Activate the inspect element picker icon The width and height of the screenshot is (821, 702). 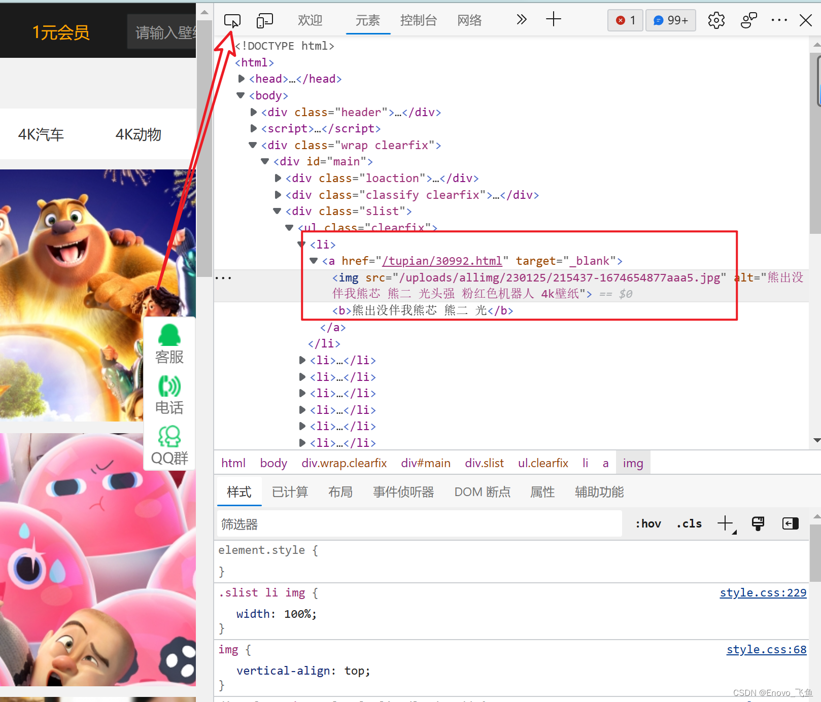(x=232, y=20)
